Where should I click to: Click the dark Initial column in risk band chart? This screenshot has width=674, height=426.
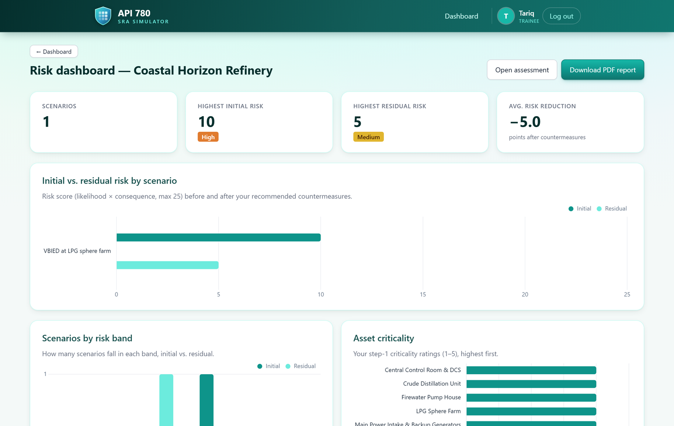(x=206, y=400)
